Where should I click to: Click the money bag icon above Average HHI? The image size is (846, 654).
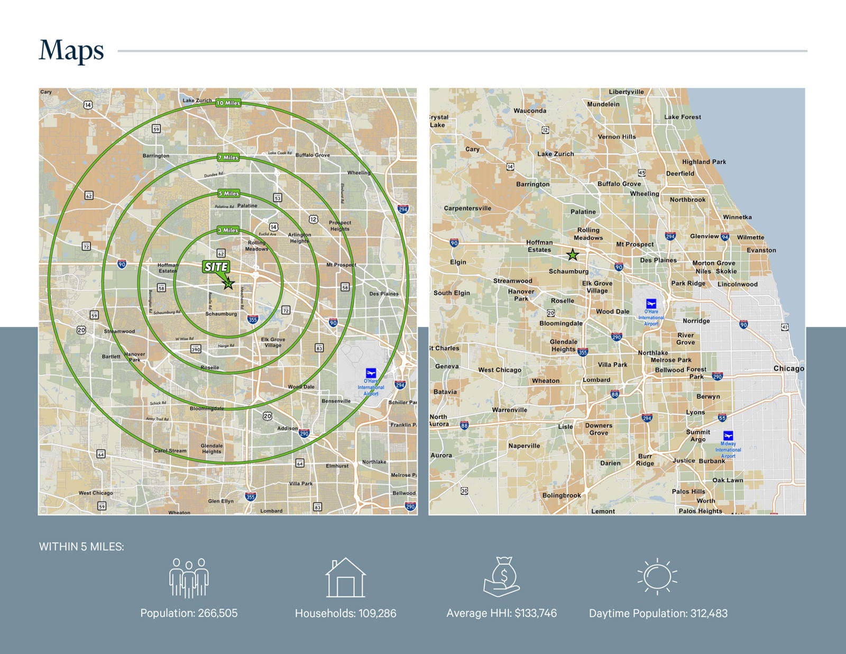tap(502, 577)
